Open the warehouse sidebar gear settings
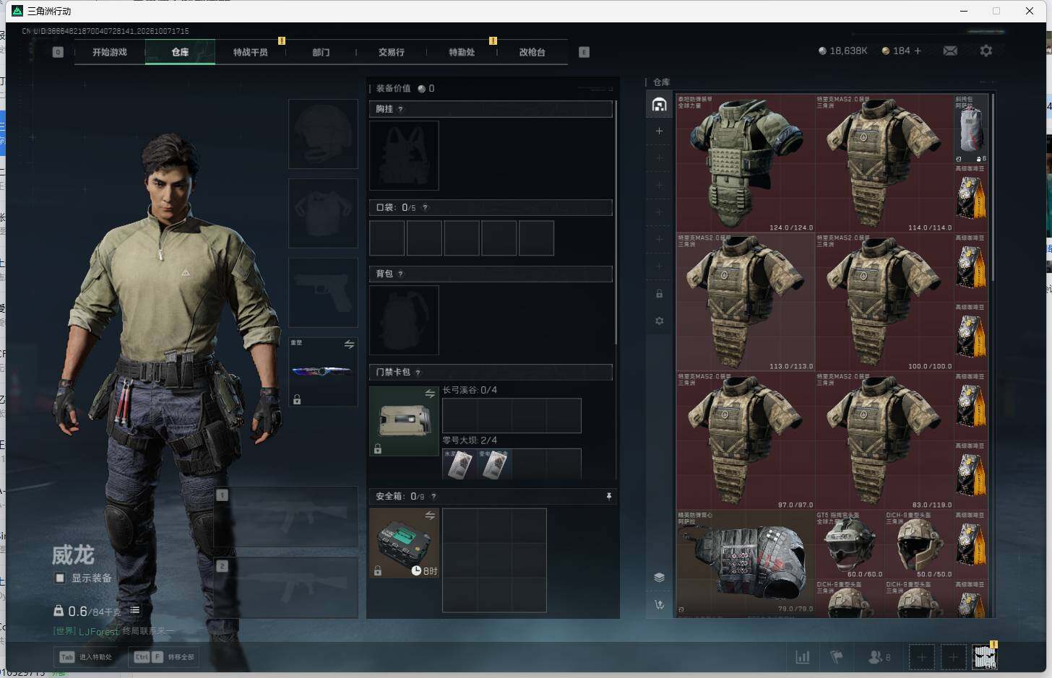1052x678 pixels. coord(659,321)
